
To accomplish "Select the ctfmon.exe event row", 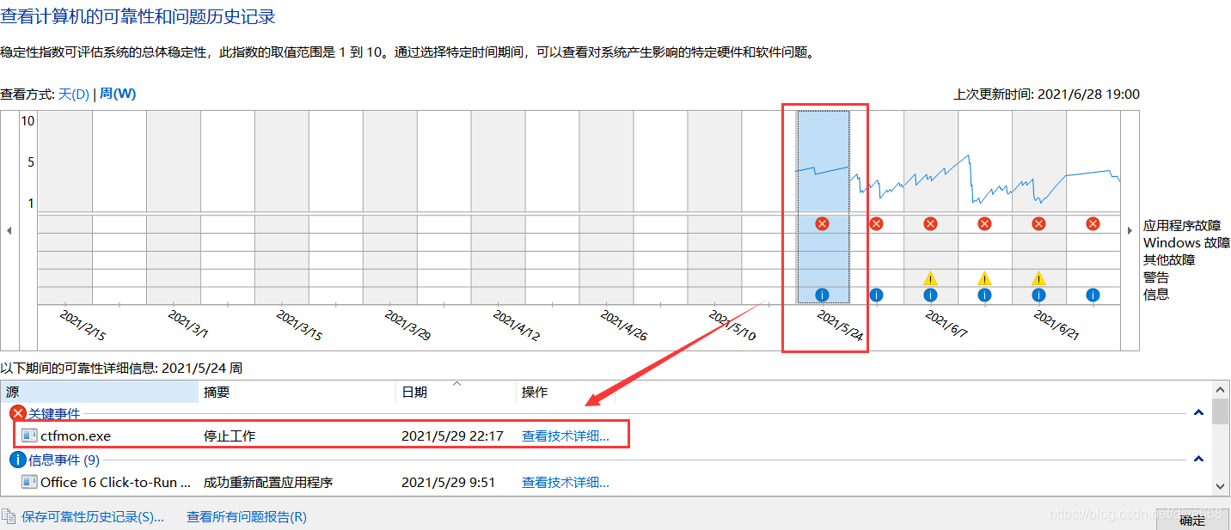I will point(606,436).
